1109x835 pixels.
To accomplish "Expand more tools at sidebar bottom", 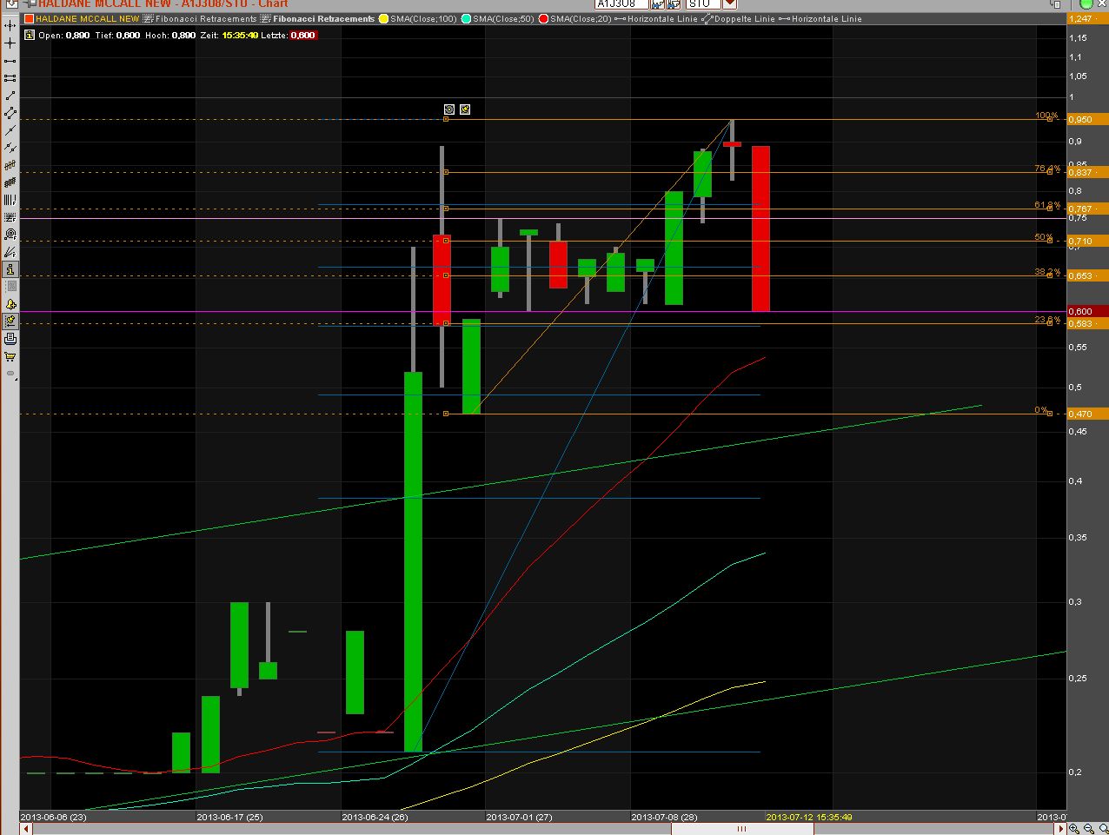I will coord(10,374).
